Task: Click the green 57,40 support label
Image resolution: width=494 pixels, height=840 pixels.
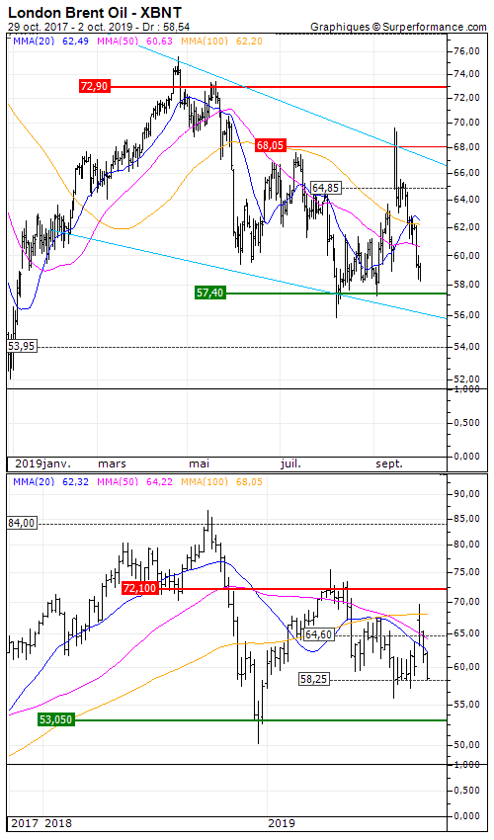Action: 210,293
